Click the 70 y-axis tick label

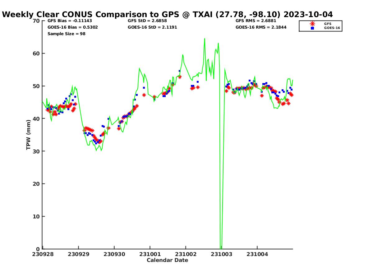click(36, 21)
